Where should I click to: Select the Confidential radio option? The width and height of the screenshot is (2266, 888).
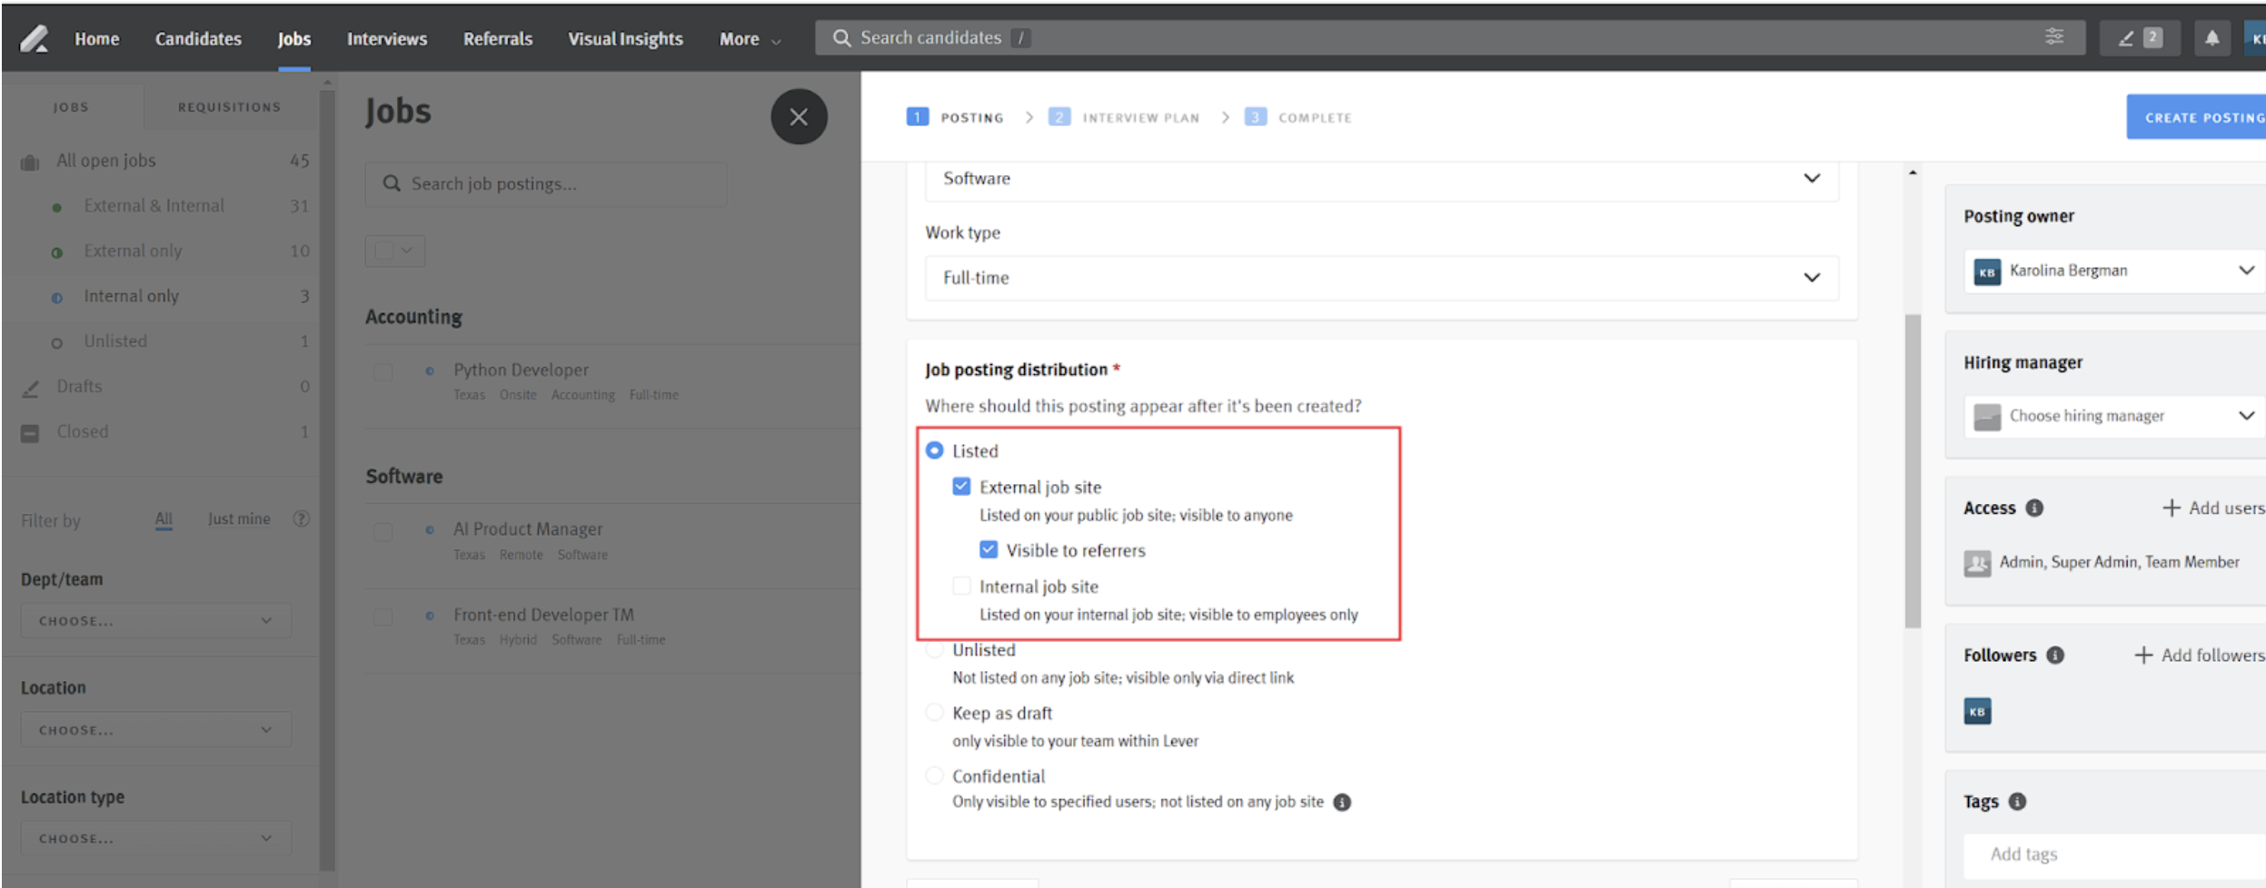(x=934, y=775)
